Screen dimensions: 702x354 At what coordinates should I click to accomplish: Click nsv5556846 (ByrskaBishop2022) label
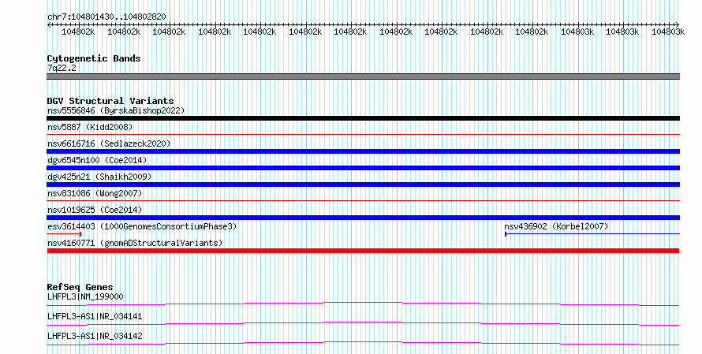(x=116, y=110)
